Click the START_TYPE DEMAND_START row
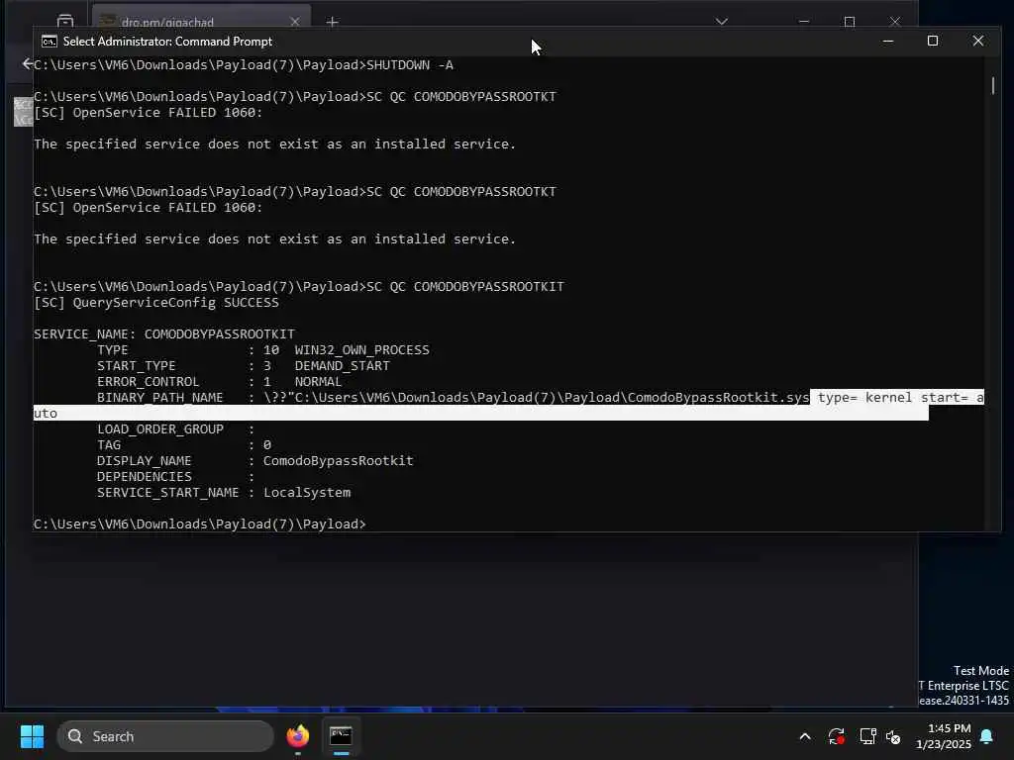This screenshot has width=1014, height=760. pos(244,366)
